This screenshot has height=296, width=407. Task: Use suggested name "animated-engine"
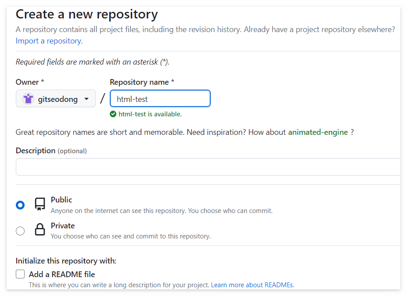coord(318,132)
